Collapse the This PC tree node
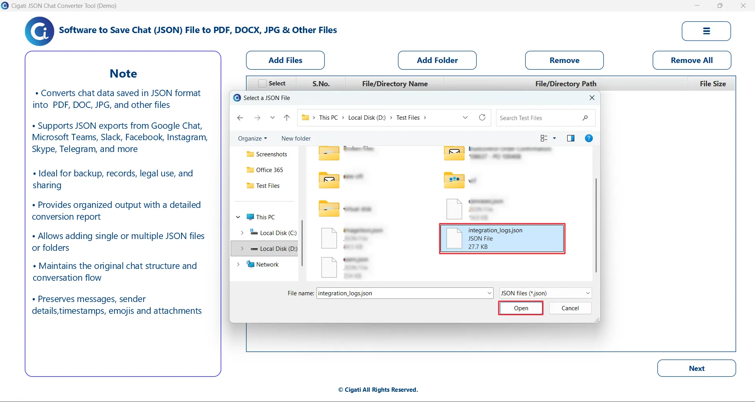 click(x=238, y=217)
